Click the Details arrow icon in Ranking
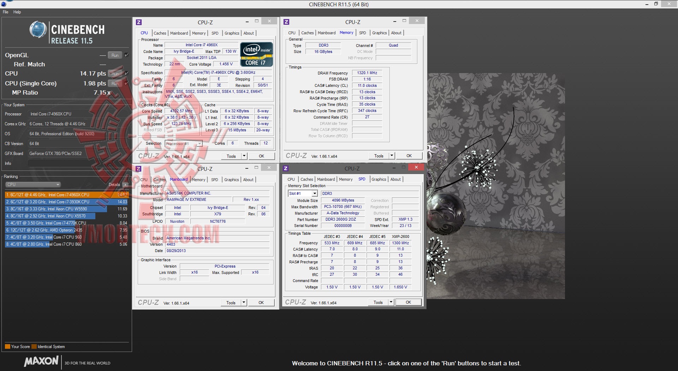This screenshot has height=371, width=678. [x=125, y=185]
